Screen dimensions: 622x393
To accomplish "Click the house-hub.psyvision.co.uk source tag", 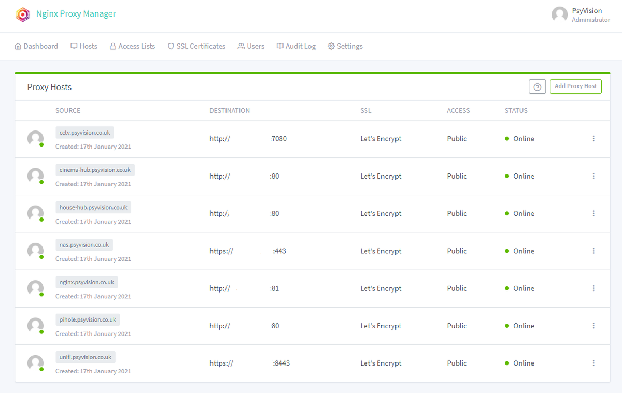I will (93, 207).
